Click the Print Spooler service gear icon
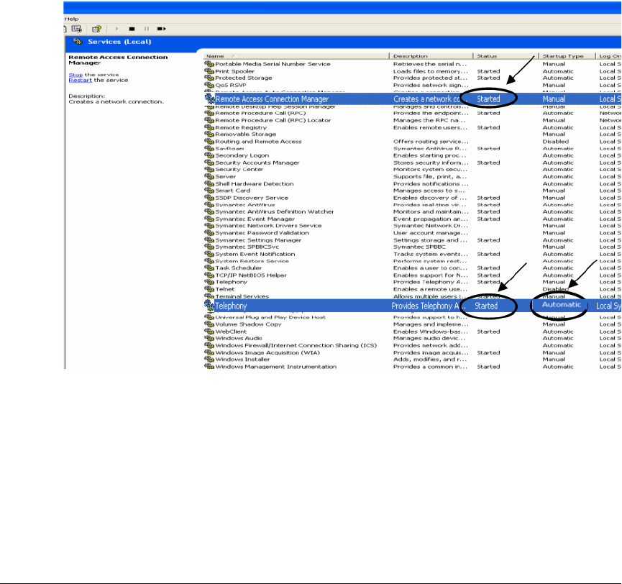 pos(209,71)
